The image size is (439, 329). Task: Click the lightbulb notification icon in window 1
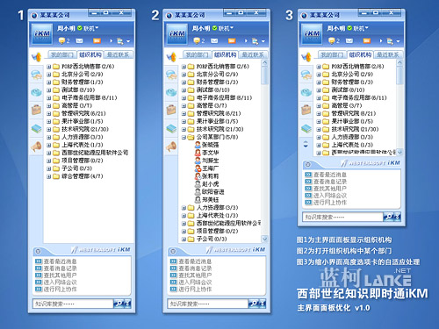pos(61,41)
